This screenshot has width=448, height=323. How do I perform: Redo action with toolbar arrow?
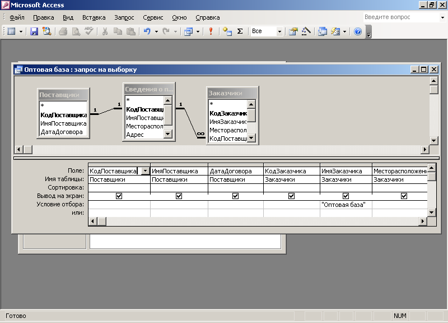point(166,31)
